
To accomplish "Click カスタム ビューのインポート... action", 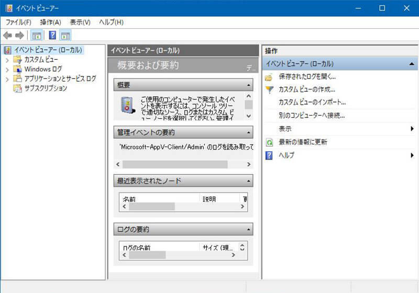I will click(x=312, y=102).
